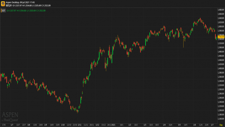Image resolution: width=225 pixels, height=127 pixels.
Task: Click the 22/10 date axis label
Action: pos(75,125)
